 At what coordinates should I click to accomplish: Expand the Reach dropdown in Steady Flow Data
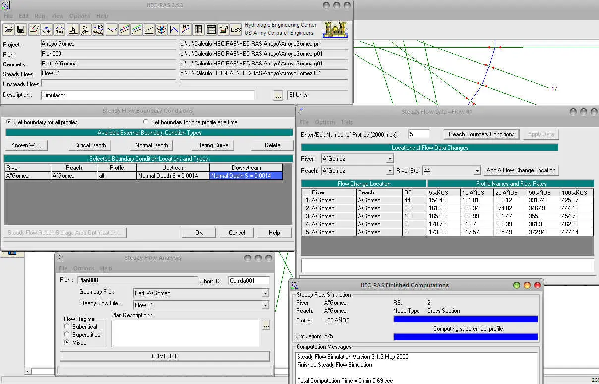click(x=390, y=171)
